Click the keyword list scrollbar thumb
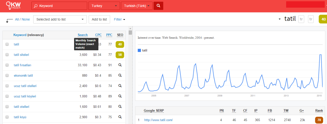This screenshot has width=327, height=124. (130, 33)
